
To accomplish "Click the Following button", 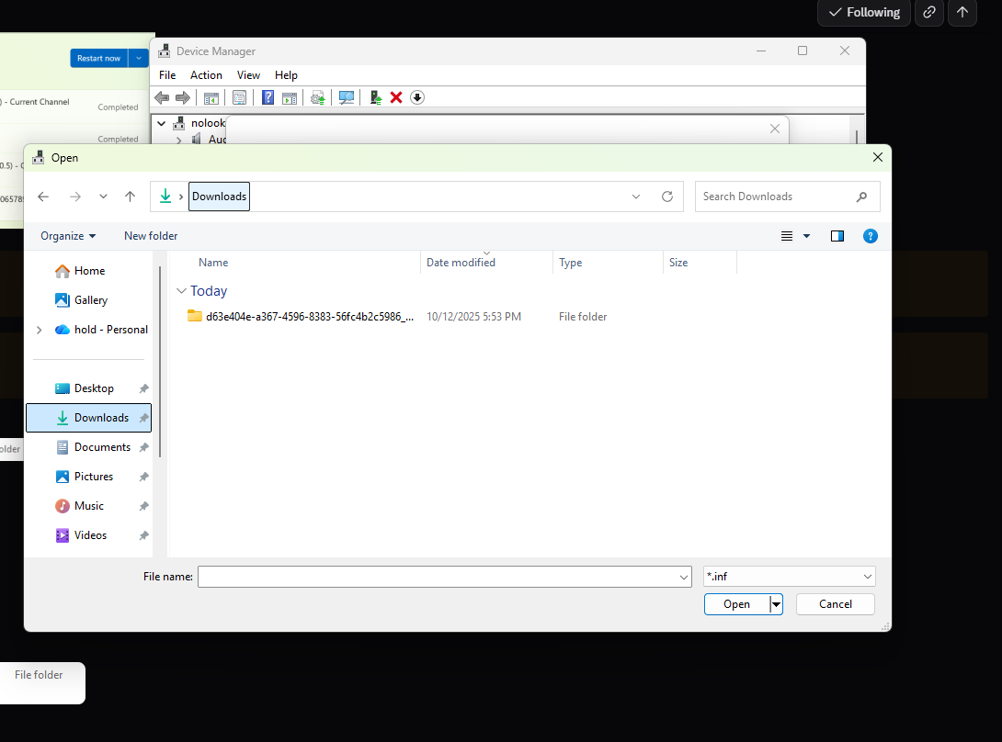I will [x=865, y=12].
